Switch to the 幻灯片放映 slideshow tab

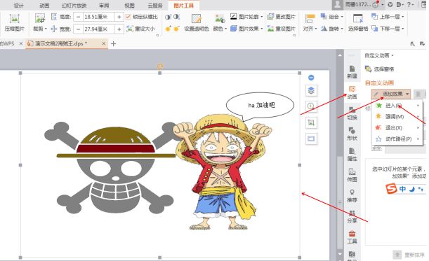(74, 5)
